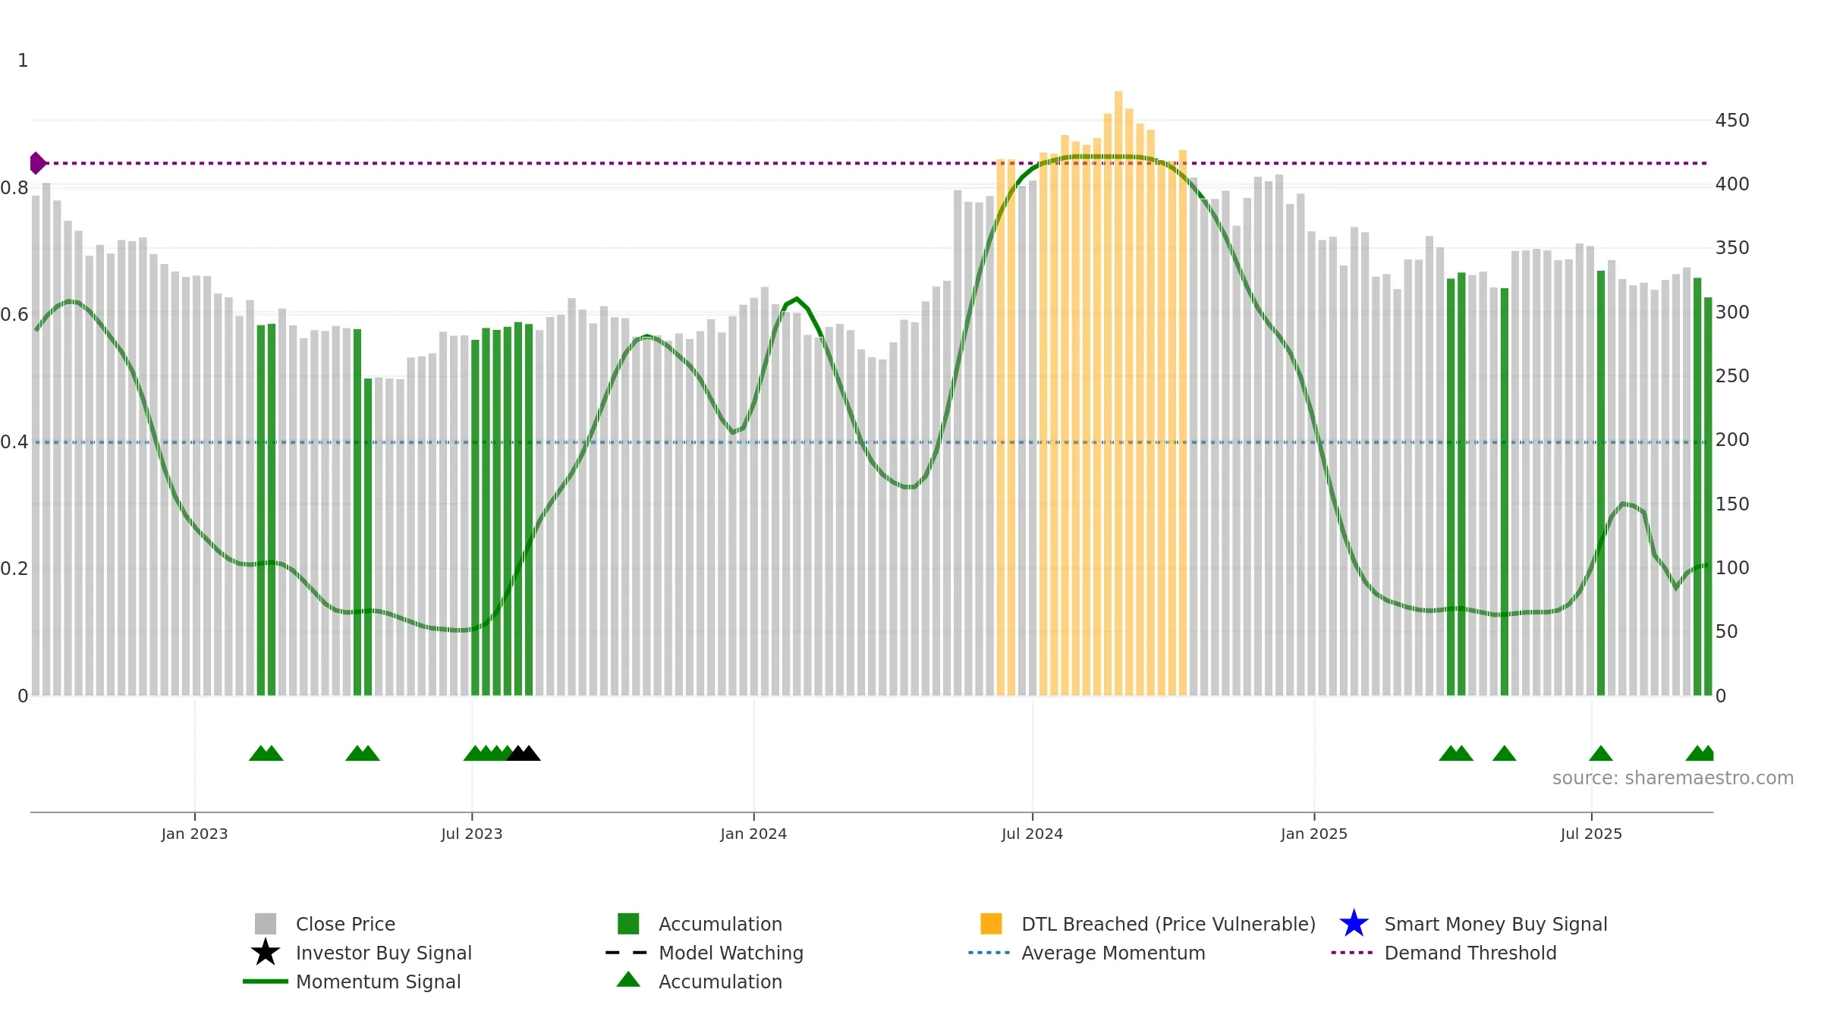This screenshot has width=1821, height=1024.
Task: Click the gray Close Price legend swatch
Action: (x=266, y=924)
